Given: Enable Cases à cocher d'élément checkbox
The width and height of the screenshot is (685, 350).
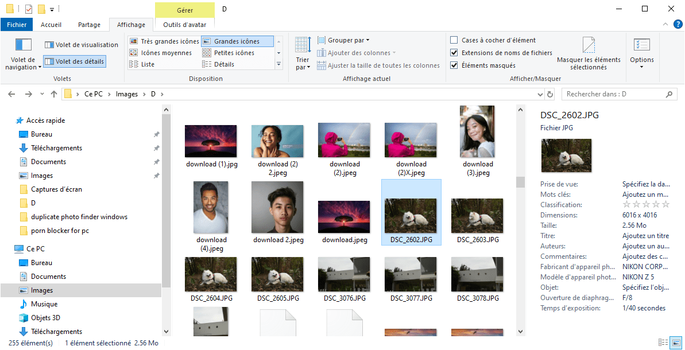Looking at the screenshot, I should (x=454, y=40).
